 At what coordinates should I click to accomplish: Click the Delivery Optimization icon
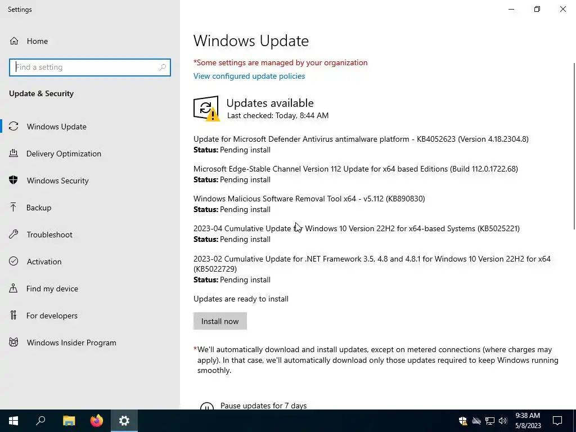[13, 153]
